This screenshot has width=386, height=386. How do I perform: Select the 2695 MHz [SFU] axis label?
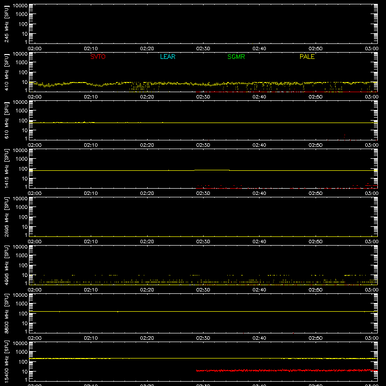pyautogui.click(x=6, y=217)
